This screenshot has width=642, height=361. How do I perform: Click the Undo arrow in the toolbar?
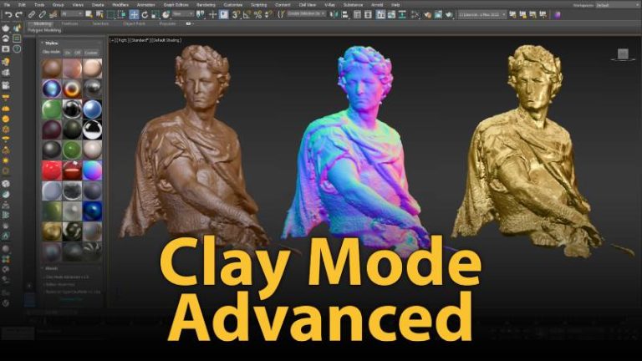[8, 14]
